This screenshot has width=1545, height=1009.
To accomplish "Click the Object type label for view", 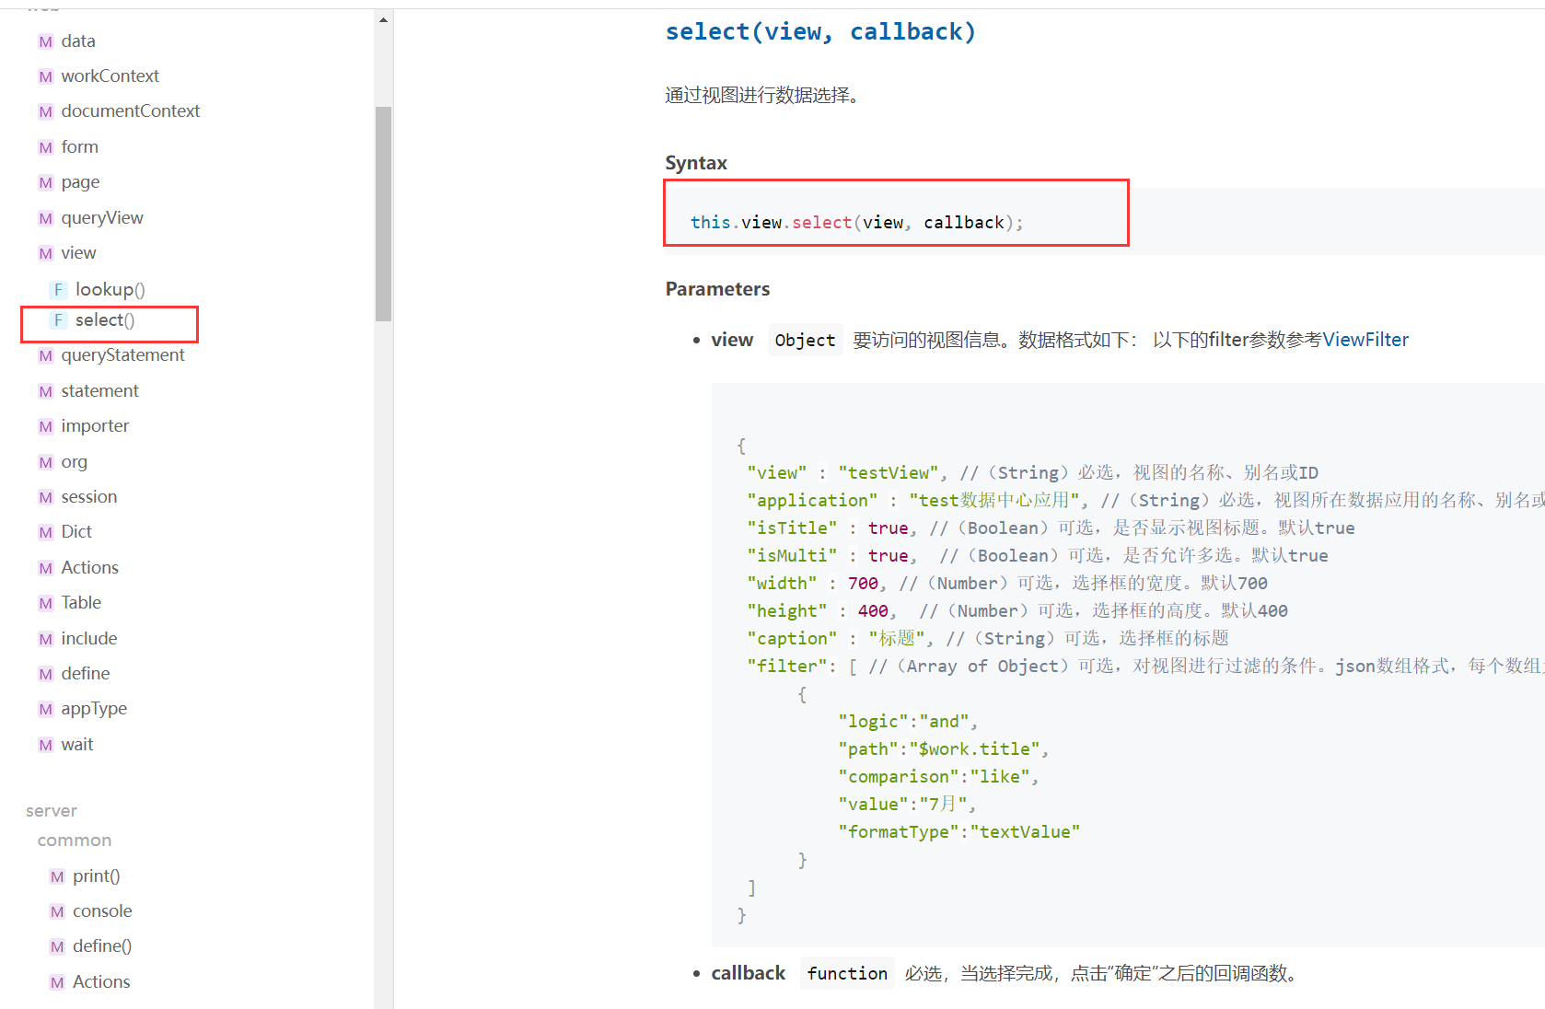I will (x=806, y=341).
